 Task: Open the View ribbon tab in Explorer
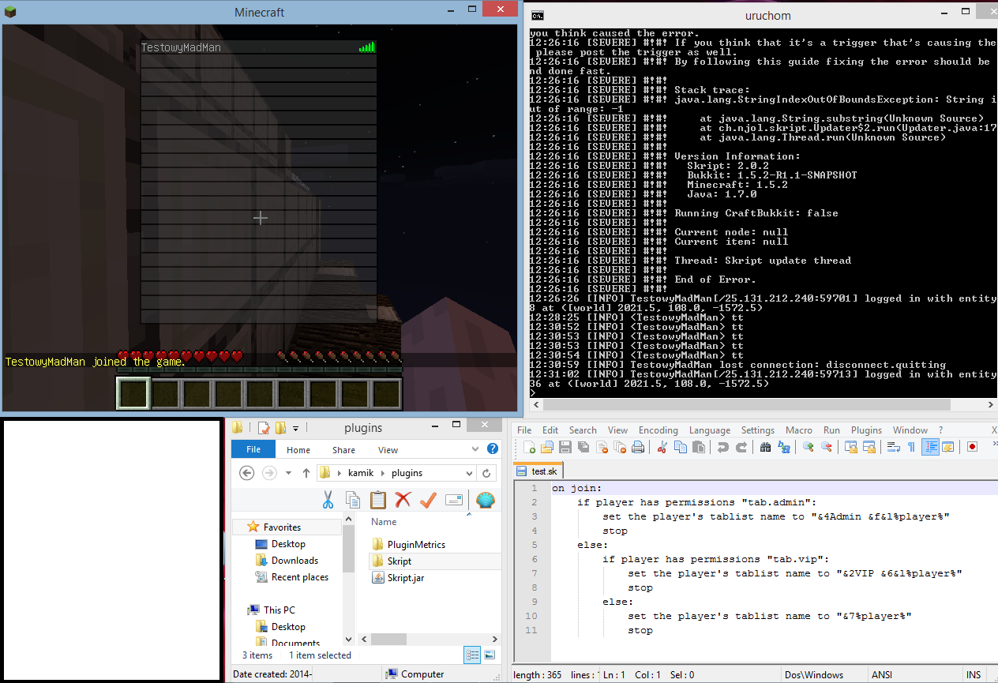coord(388,450)
